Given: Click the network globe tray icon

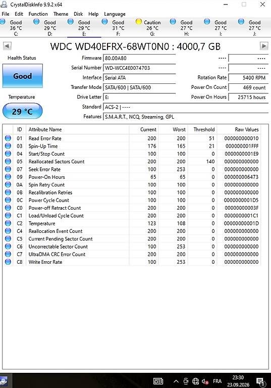Looking at the screenshot, I should (196, 381).
